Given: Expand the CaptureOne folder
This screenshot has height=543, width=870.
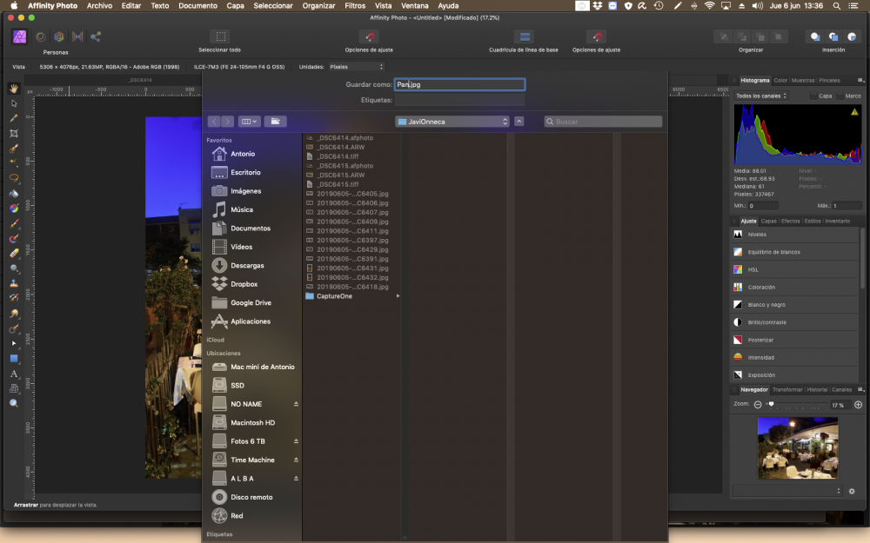Looking at the screenshot, I should click(398, 295).
